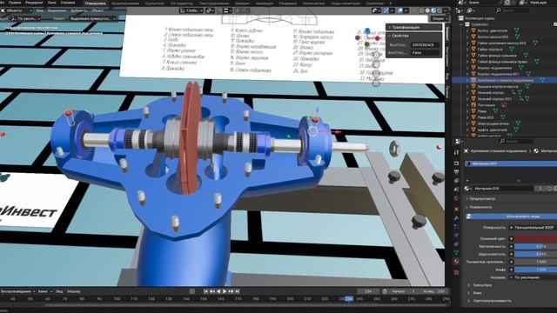Select rendered viewport shading mode
The height and width of the screenshot is (313, 557).
click(x=439, y=10)
